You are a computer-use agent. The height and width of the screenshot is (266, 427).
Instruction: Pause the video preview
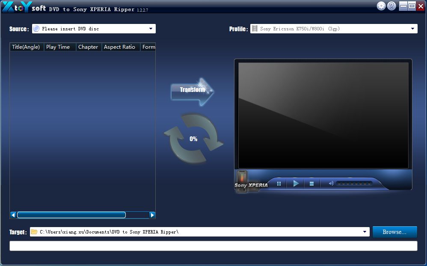coord(279,184)
